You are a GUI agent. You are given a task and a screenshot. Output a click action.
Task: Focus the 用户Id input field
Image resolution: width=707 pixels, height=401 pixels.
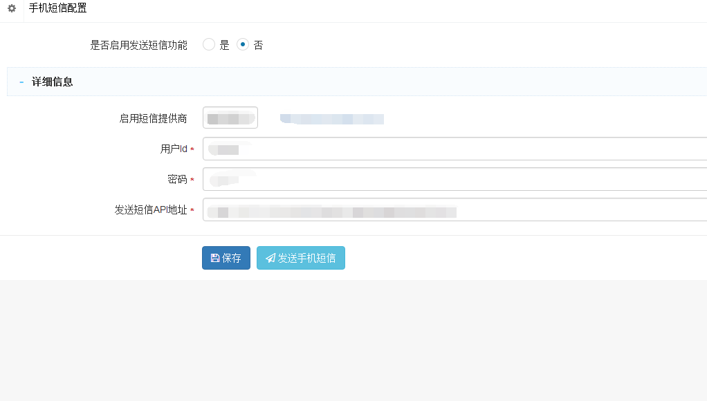(454, 149)
